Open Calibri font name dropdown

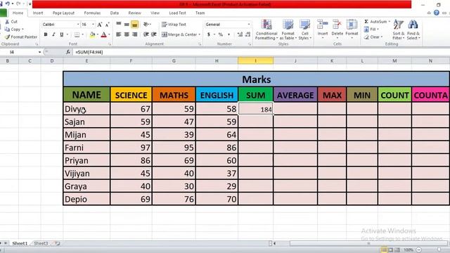click(78, 25)
